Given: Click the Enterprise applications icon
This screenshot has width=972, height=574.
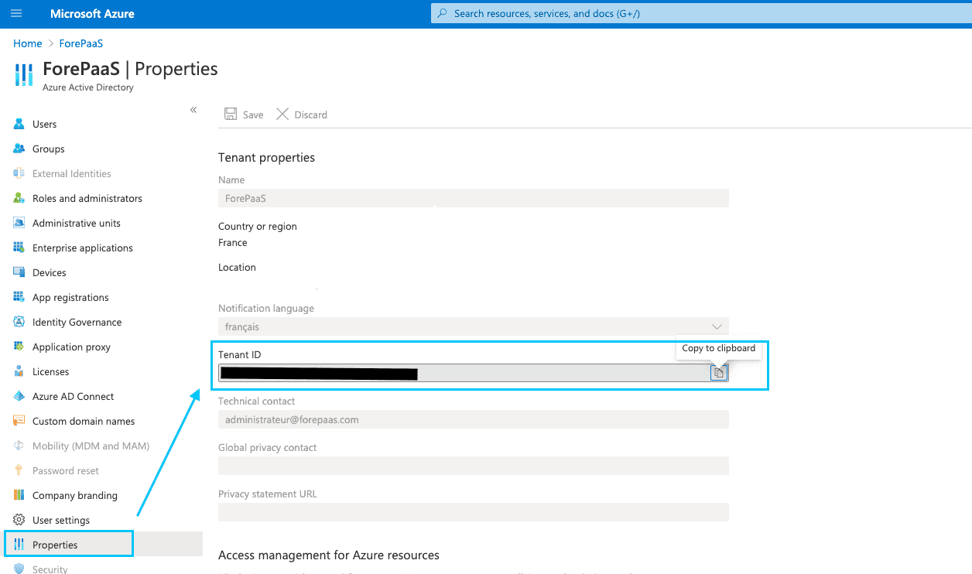Looking at the screenshot, I should (x=19, y=248).
